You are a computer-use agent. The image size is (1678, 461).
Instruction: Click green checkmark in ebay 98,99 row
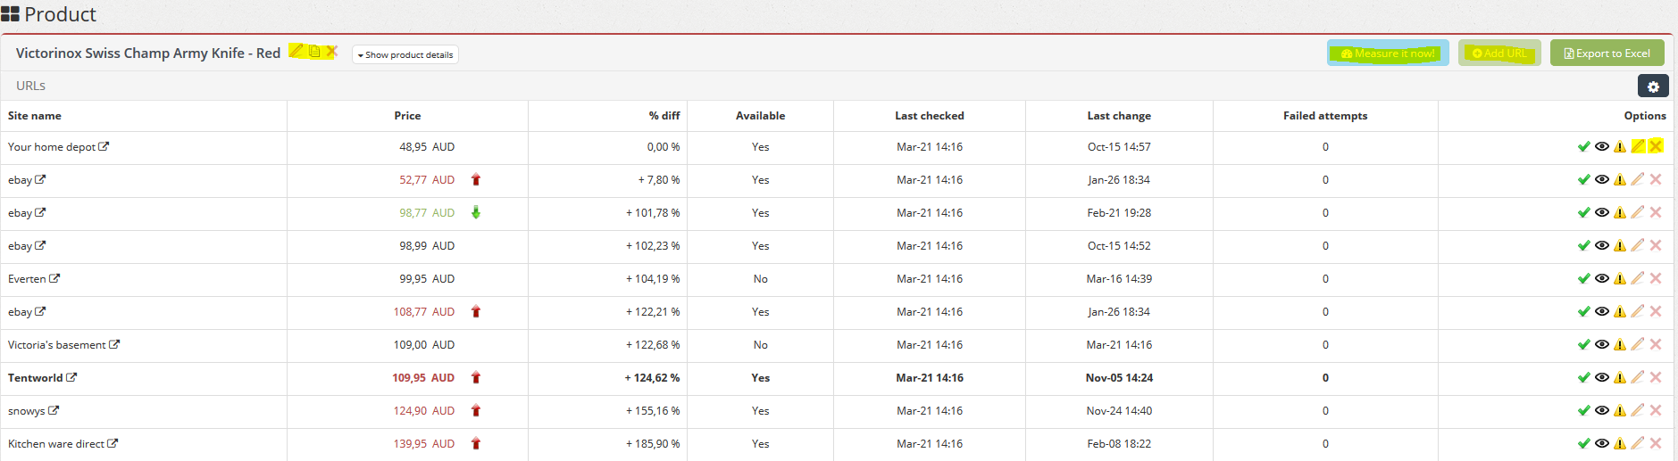(x=1583, y=245)
